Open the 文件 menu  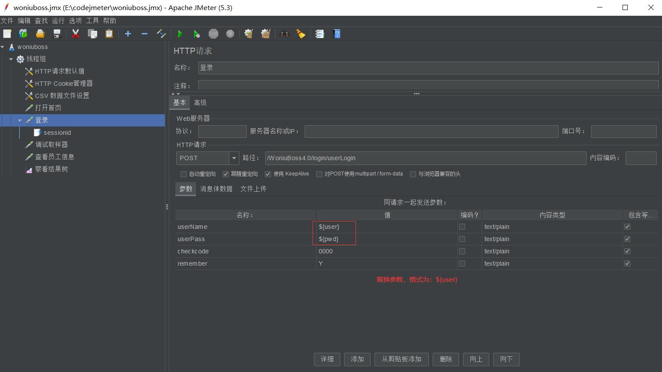[x=7, y=21]
